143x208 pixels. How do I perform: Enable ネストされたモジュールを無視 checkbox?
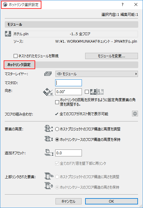coord(15,56)
